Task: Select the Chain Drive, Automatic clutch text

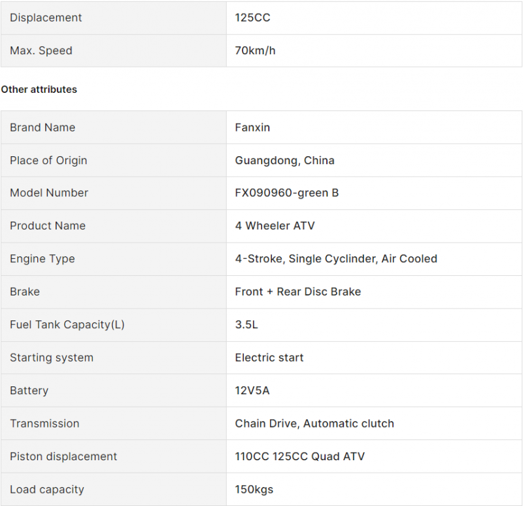Action: coord(314,424)
